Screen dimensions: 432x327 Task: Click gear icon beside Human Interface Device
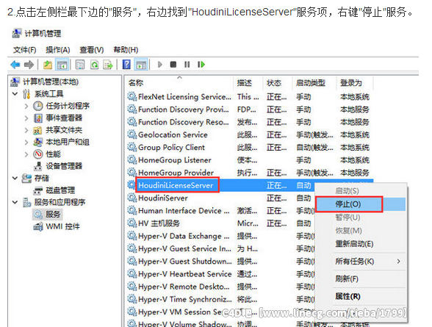pos(132,210)
